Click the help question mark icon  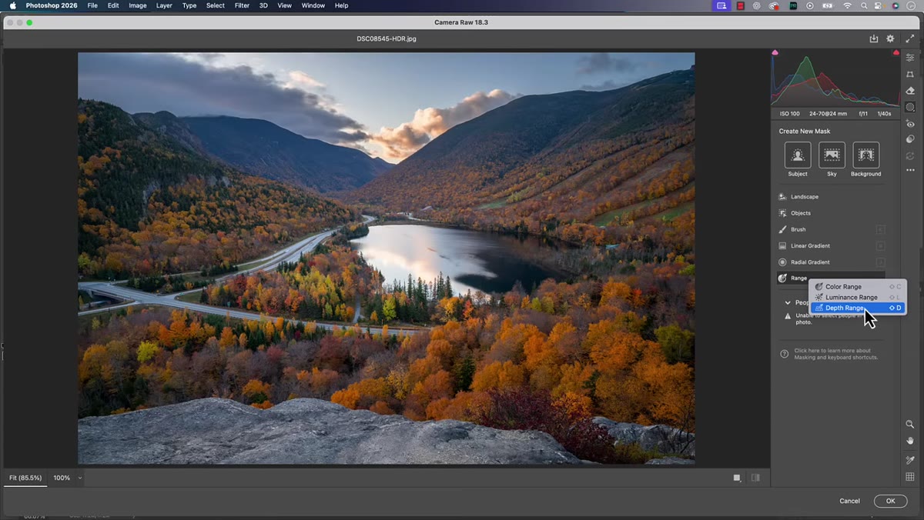[x=785, y=354]
